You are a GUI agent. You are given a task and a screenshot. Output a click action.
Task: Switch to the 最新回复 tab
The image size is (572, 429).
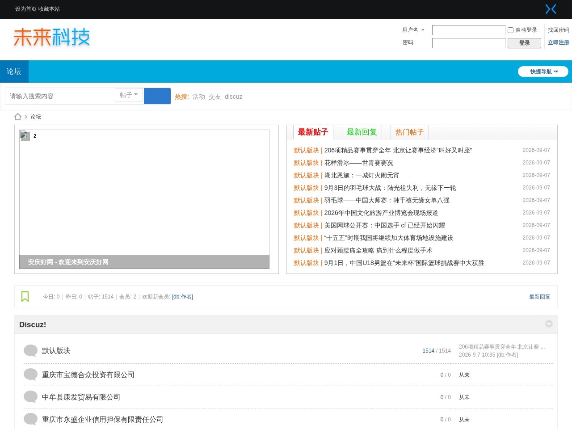coord(362,132)
